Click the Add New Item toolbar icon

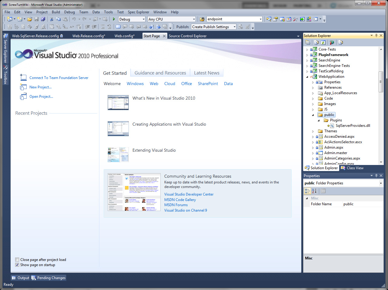[x=20, y=19]
